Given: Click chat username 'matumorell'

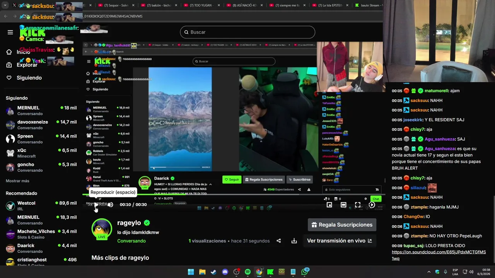Looking at the screenshot, I should [437, 91].
